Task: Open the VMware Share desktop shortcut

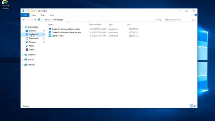Action: pyautogui.click(x=5, y=4)
